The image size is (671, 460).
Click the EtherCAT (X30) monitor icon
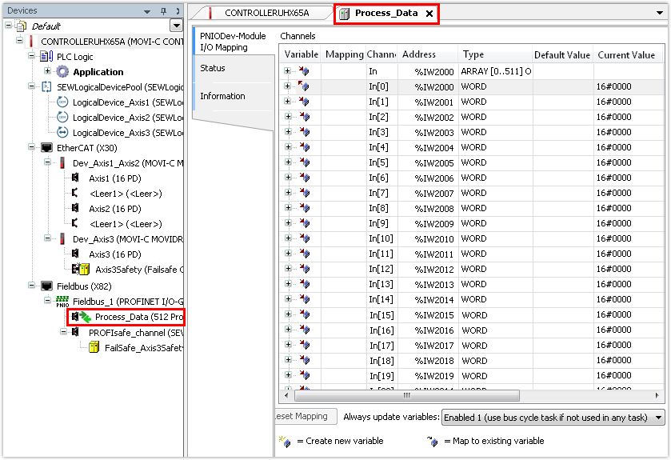(46, 148)
